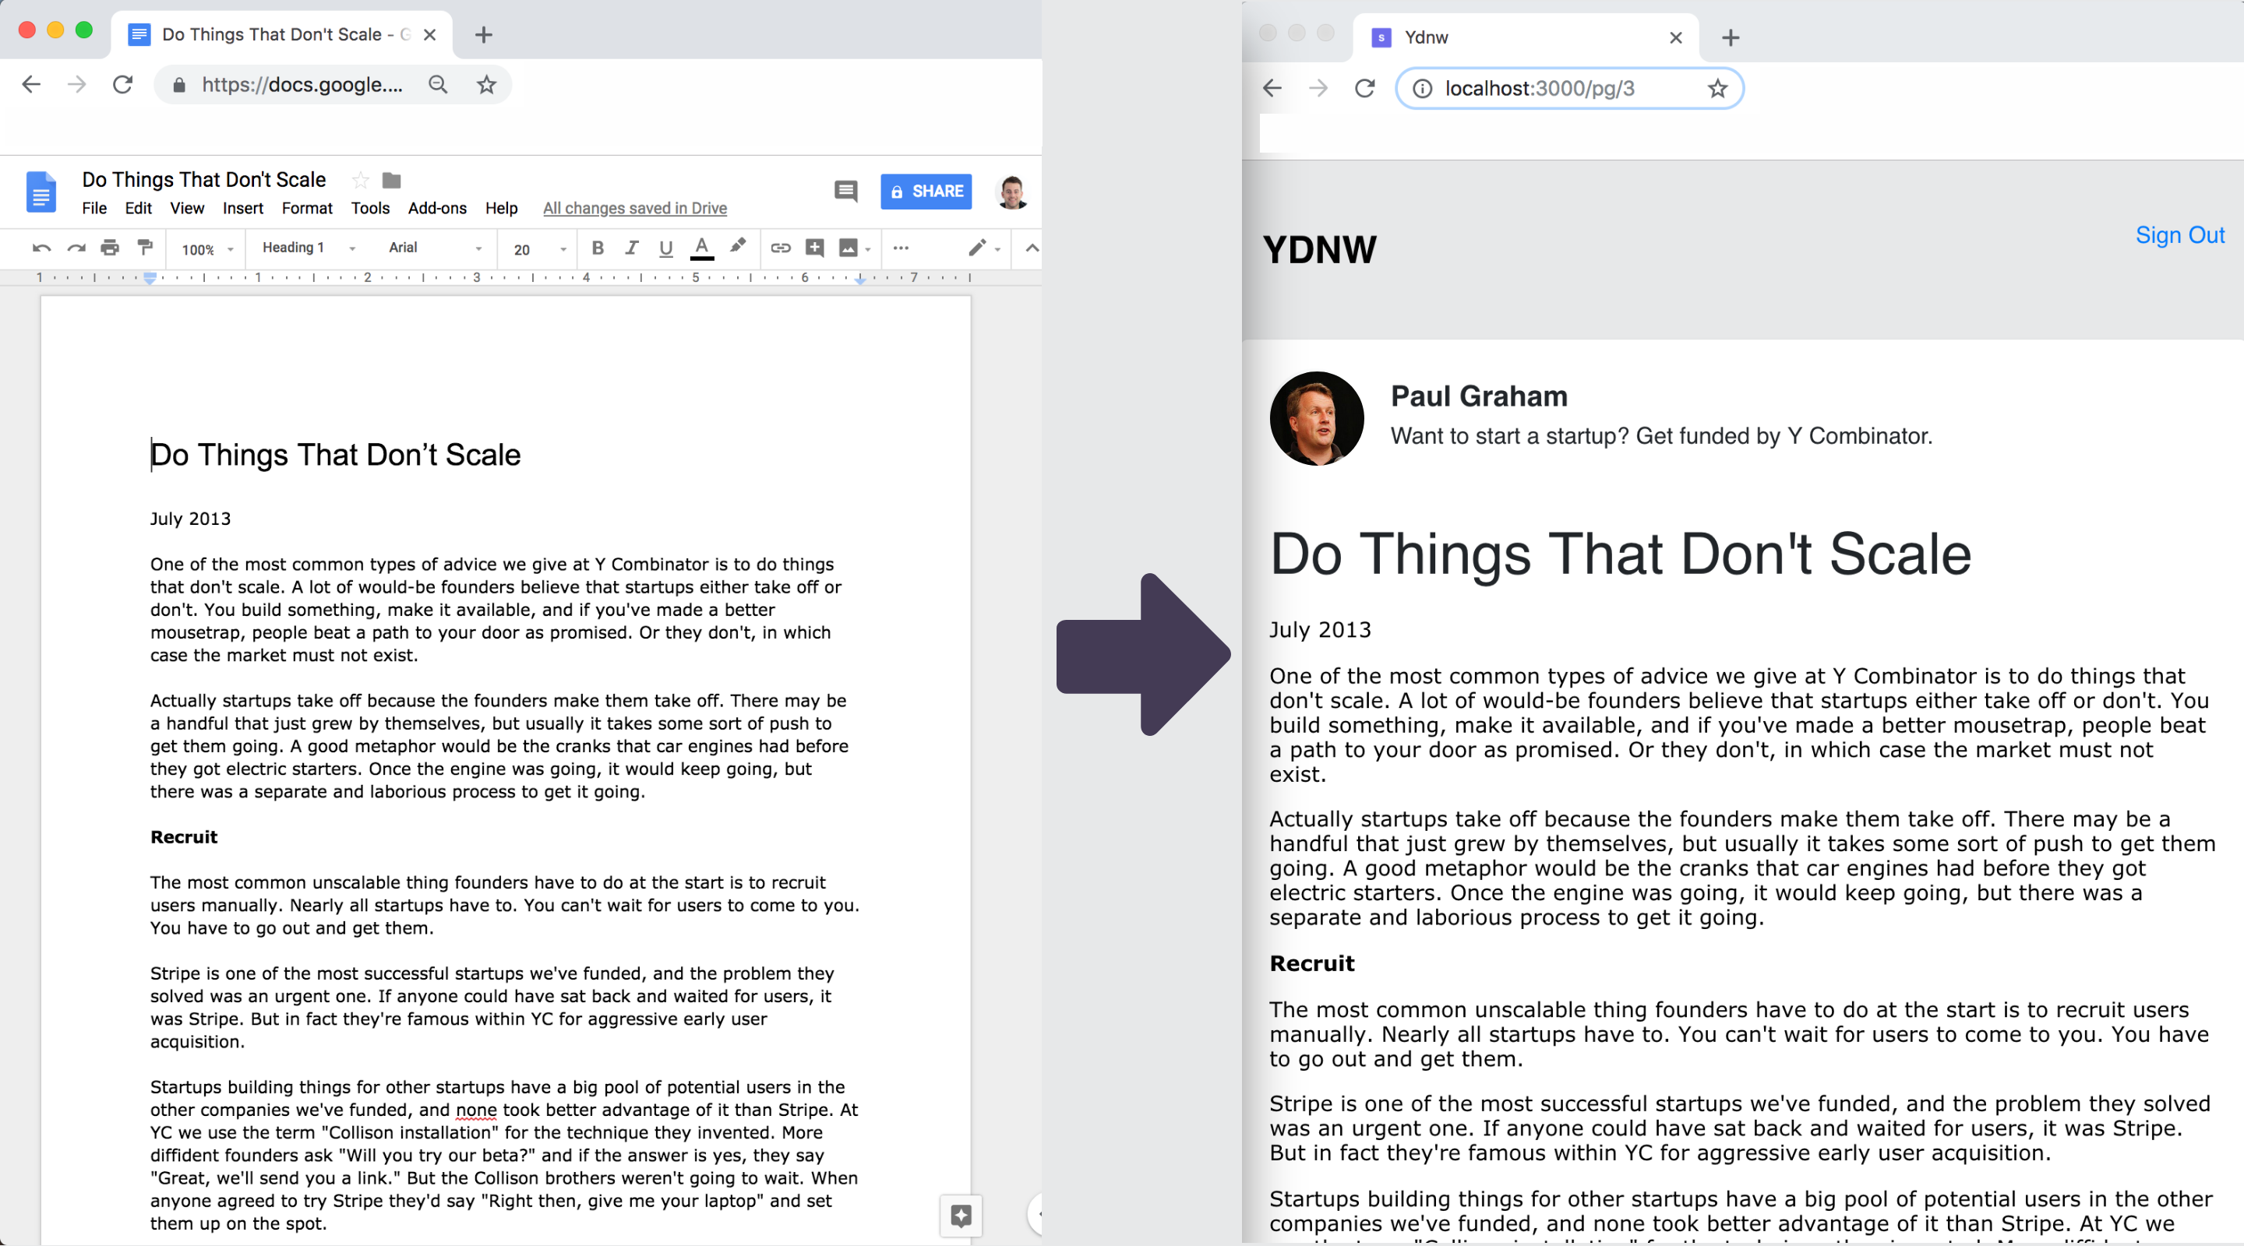
Task: Open the comments history icon
Action: pos(845,191)
